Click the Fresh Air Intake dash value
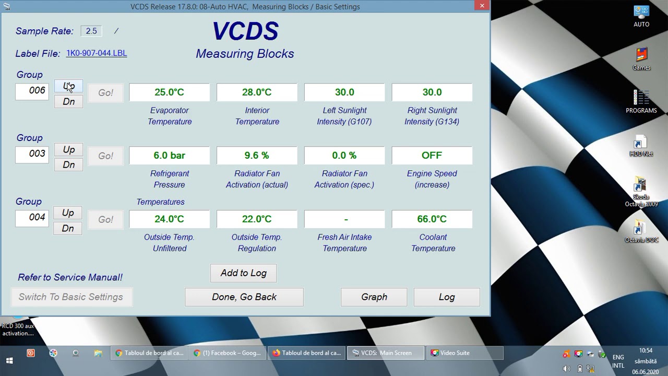 tap(344, 219)
